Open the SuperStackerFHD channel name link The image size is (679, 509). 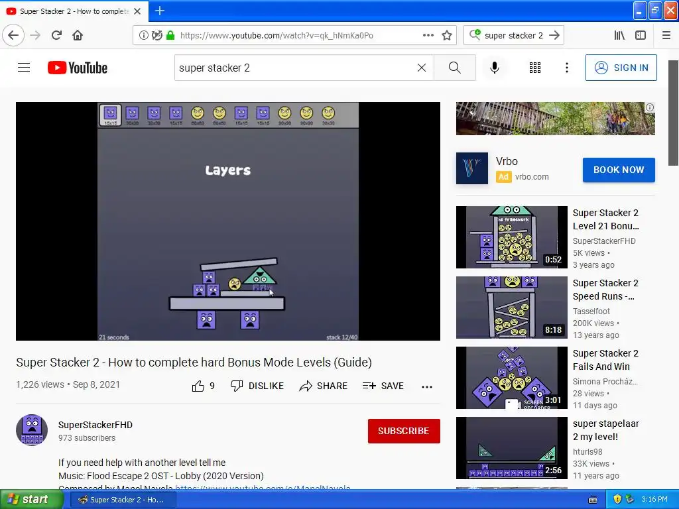(95, 425)
